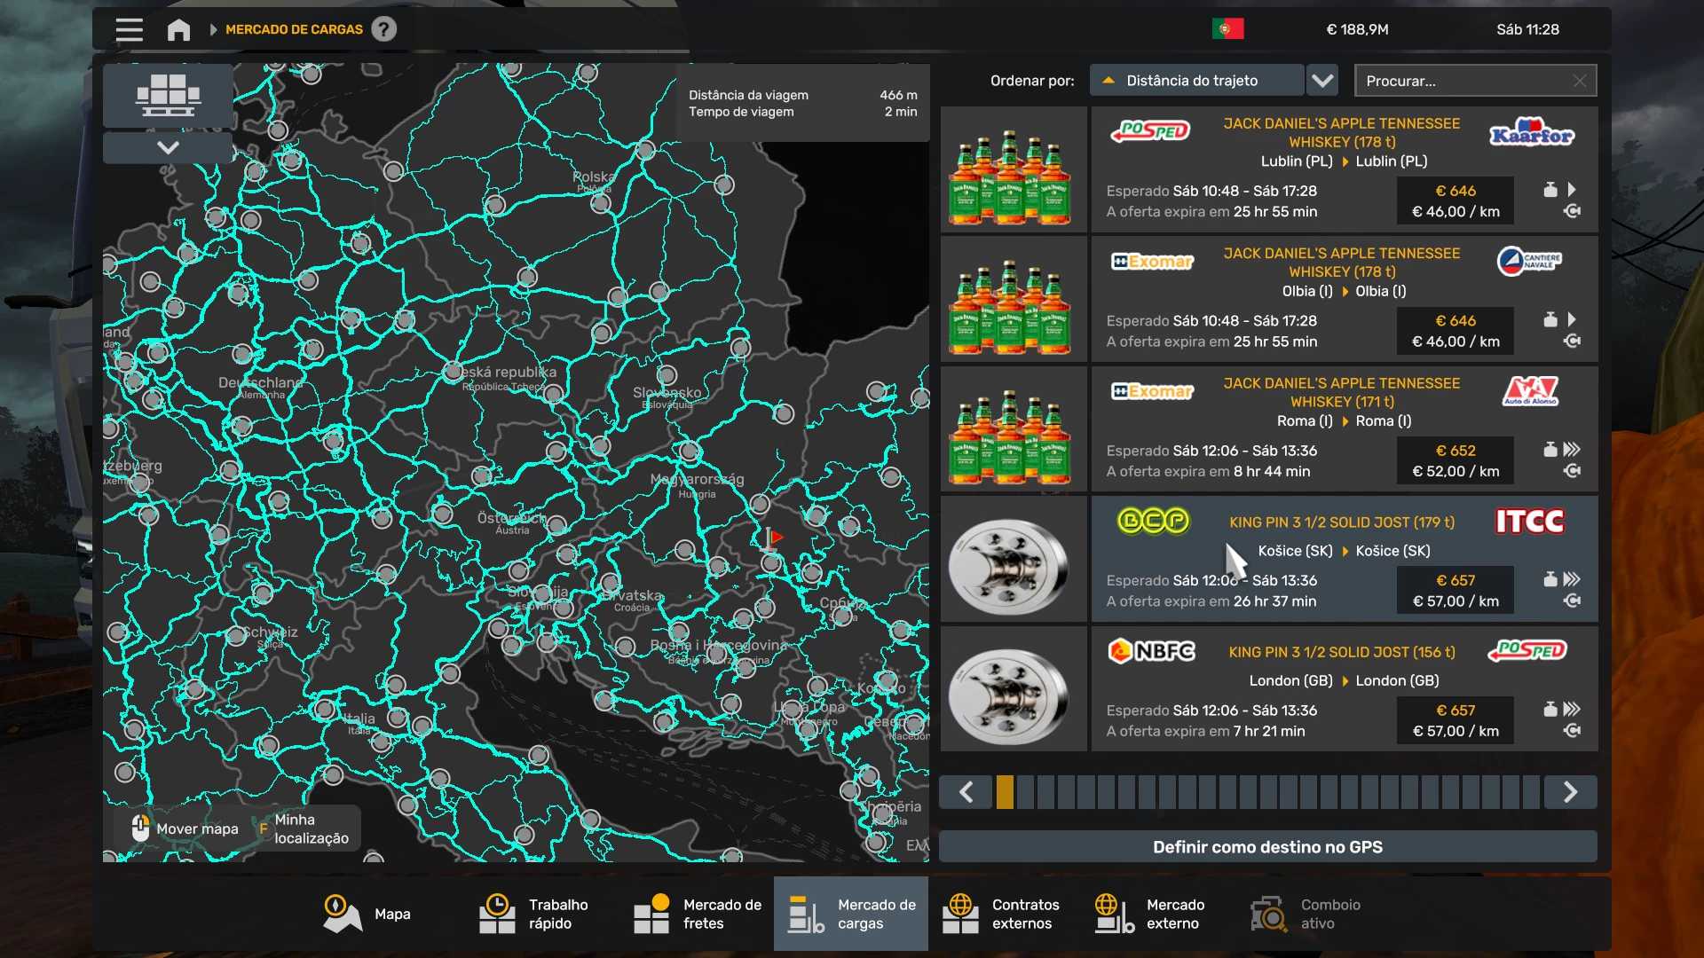Toggle the trailer swap icon on London offer
The width and height of the screenshot is (1704, 958).
[1572, 731]
